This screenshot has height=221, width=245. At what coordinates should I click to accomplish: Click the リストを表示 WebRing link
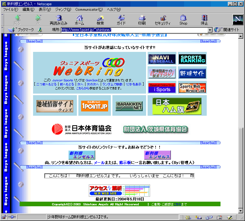click(134, 84)
